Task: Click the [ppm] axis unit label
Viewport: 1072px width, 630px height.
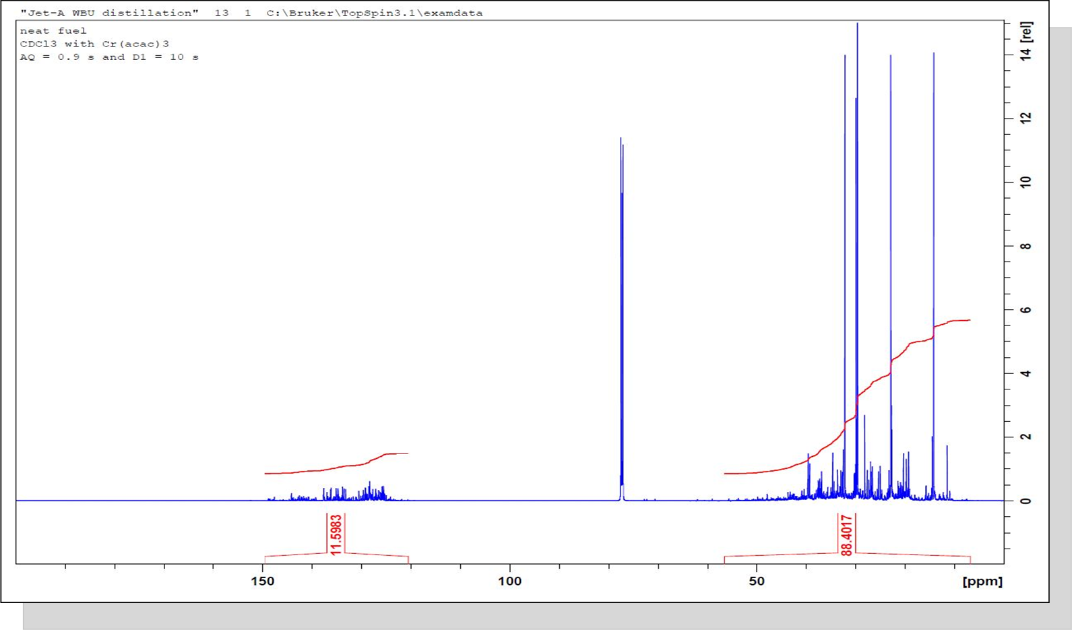Action: (x=982, y=581)
